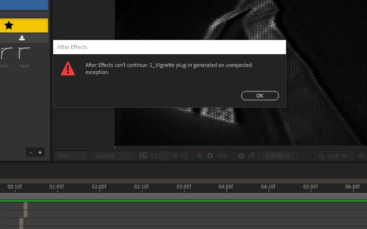The width and height of the screenshot is (367, 229).
Task: Click the 04:00f mark on time ruler
Action: 226,187
